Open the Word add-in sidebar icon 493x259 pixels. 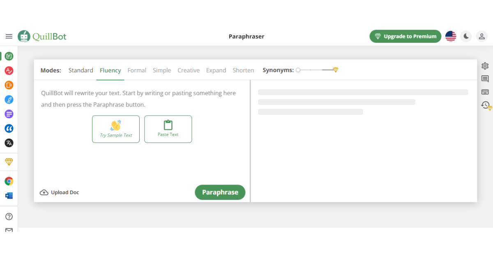9,196
